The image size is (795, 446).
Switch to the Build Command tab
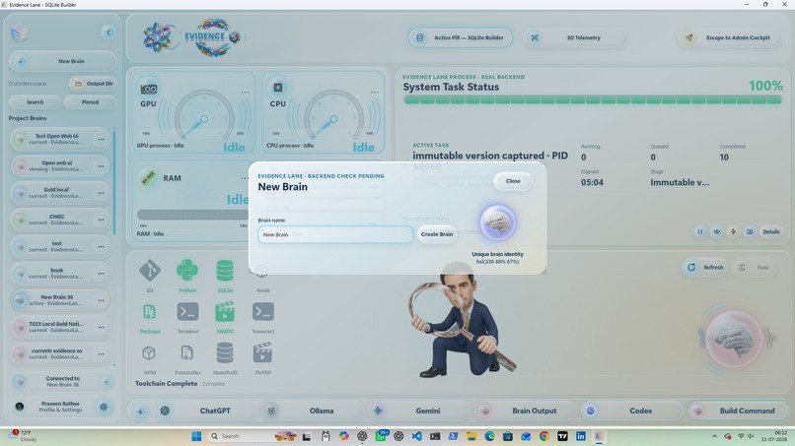click(737, 412)
